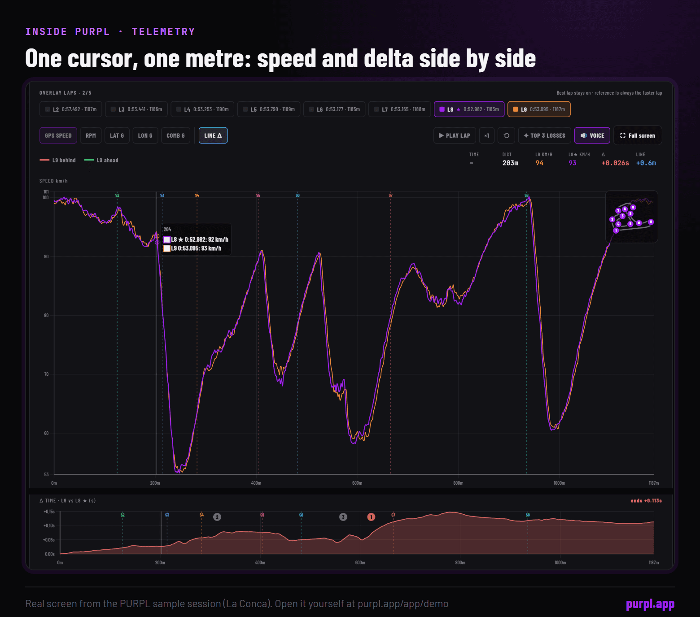
Task: Enable the L6 0:53.177 lap overlay
Action: [334, 109]
